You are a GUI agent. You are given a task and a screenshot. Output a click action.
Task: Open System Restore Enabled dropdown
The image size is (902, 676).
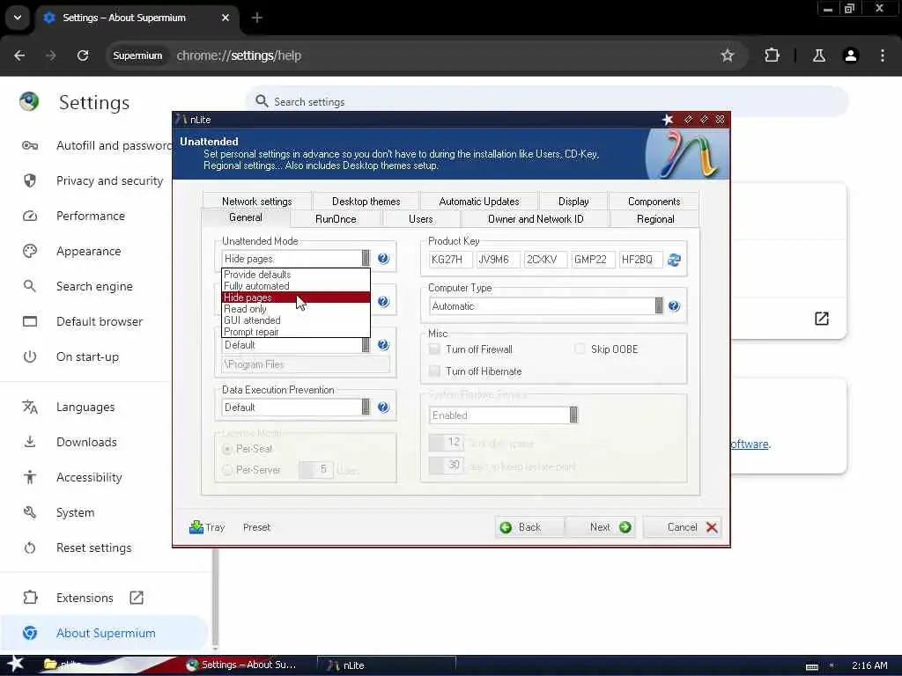click(x=503, y=415)
